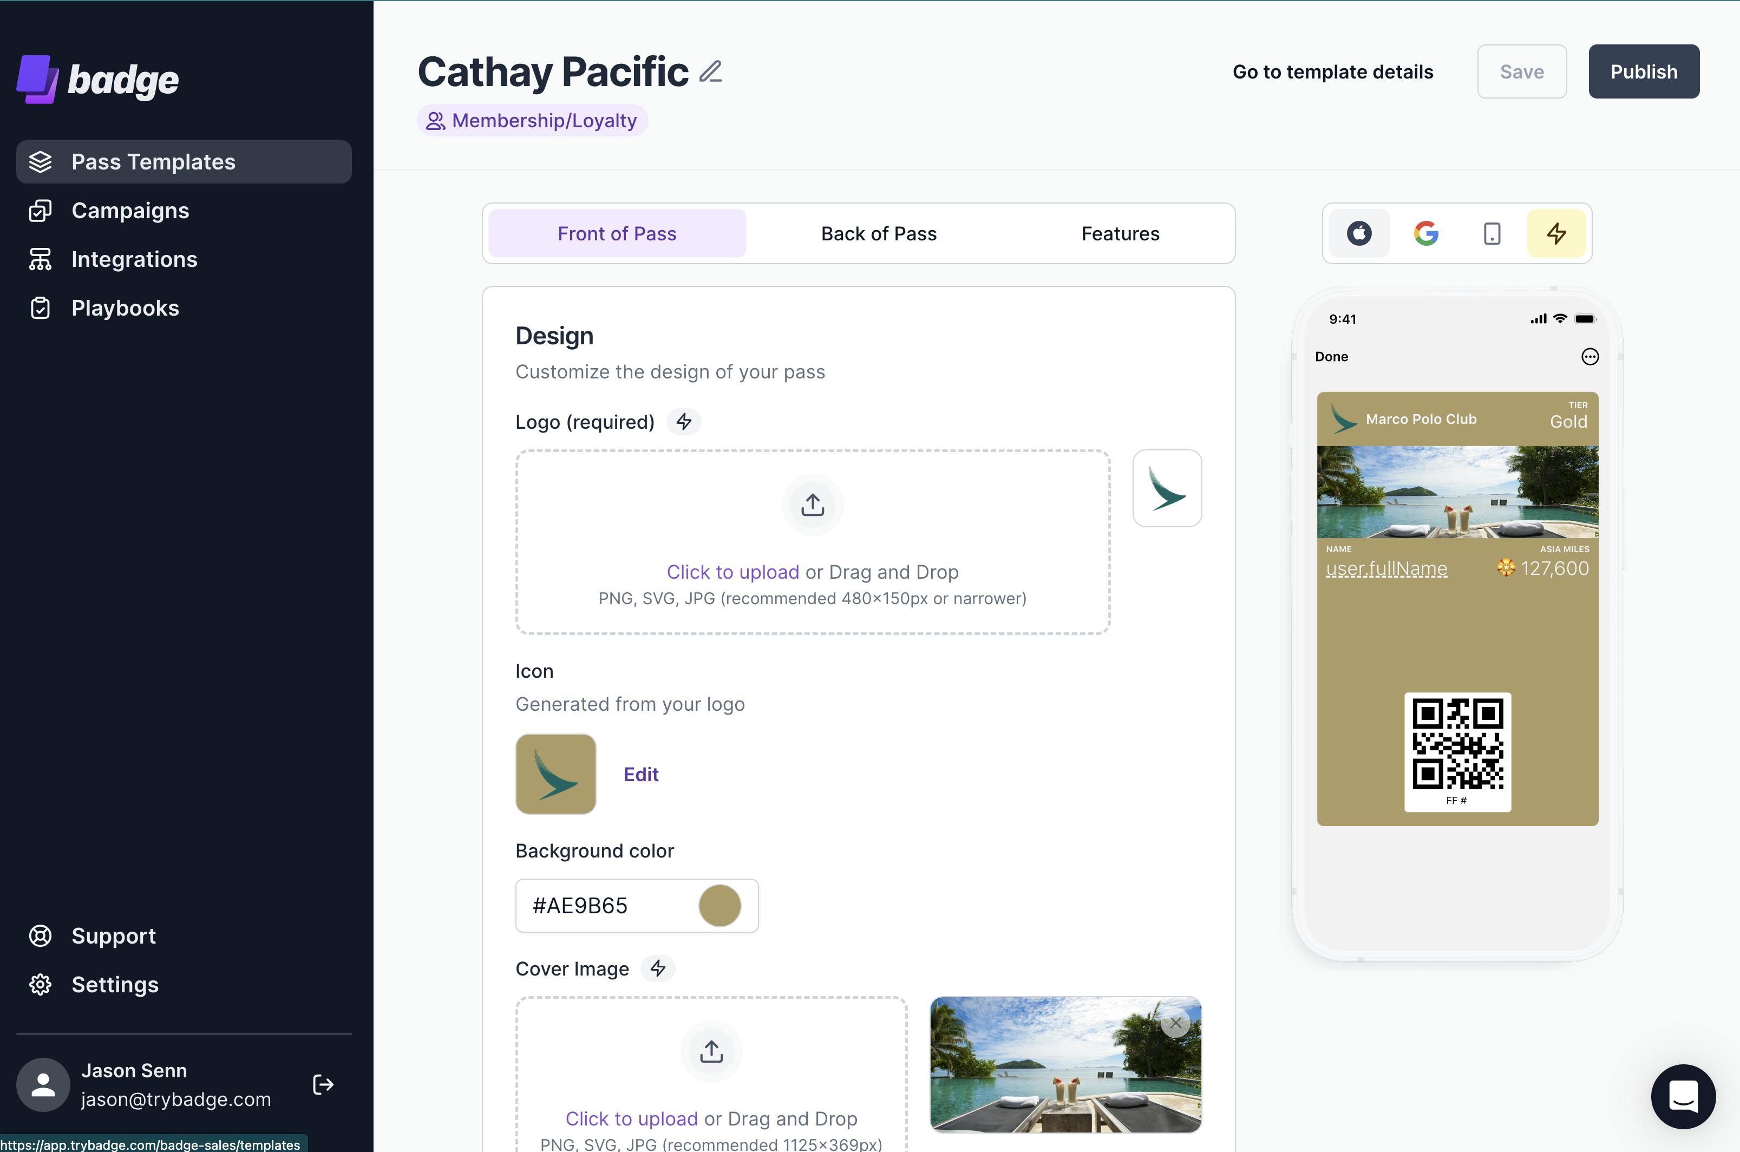Click the 'Click to upload' link for logo
This screenshot has width=1740, height=1152.
(732, 572)
